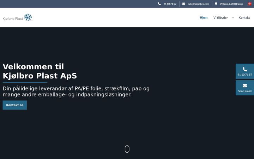The width and height of the screenshot is (254, 159).
Task: Click the julie@kjoelbro.com email link
Action: 198,4
